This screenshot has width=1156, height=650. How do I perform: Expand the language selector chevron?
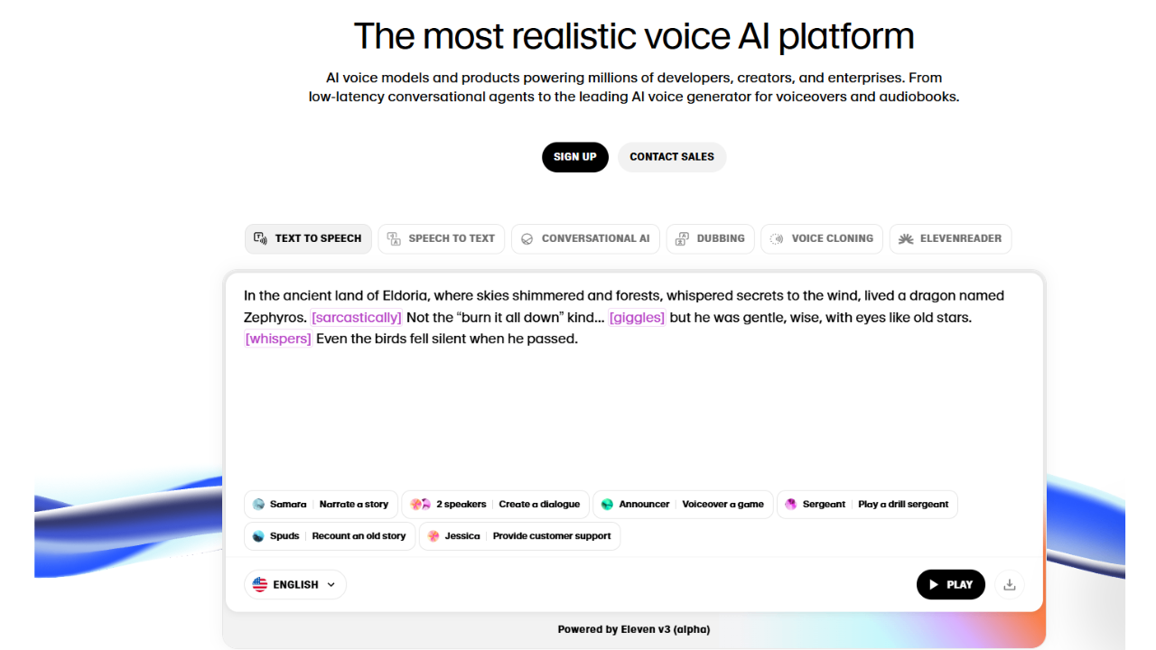pos(330,584)
